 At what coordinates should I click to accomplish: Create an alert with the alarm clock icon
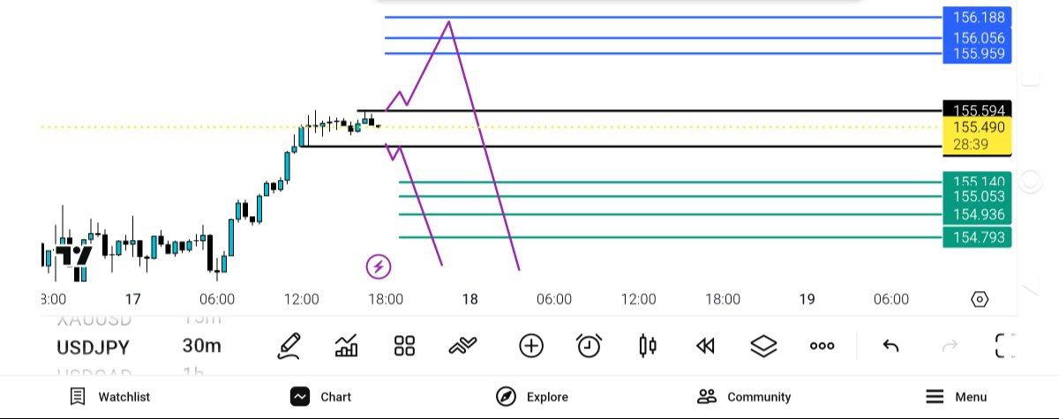point(589,346)
